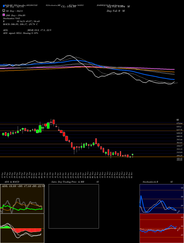
Task: Click the blue Stochastics chart panel
Action: [162, 199]
